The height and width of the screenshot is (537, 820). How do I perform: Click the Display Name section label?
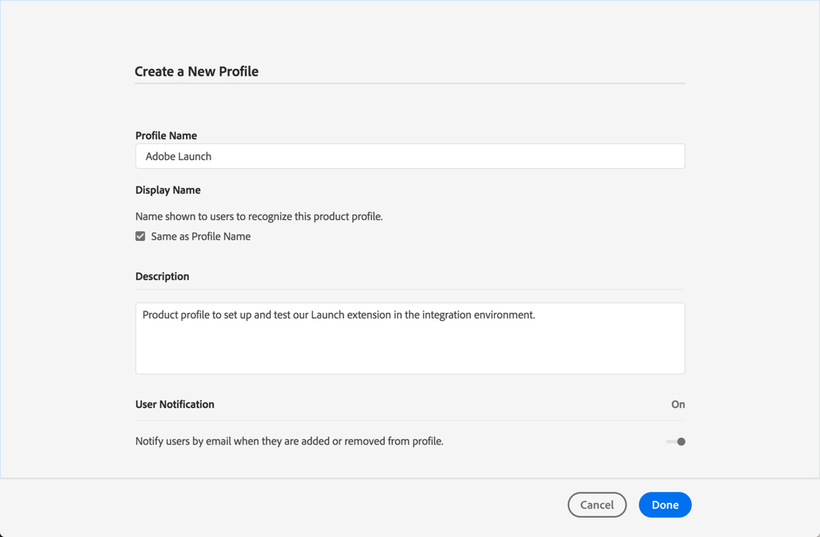pyautogui.click(x=168, y=190)
